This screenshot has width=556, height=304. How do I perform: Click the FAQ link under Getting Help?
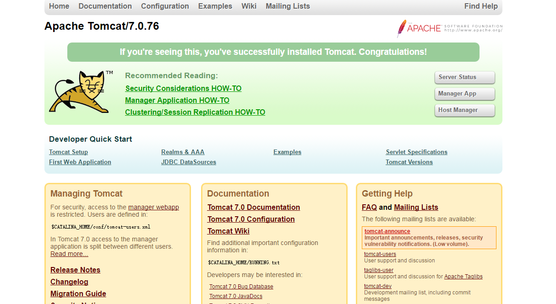click(369, 208)
